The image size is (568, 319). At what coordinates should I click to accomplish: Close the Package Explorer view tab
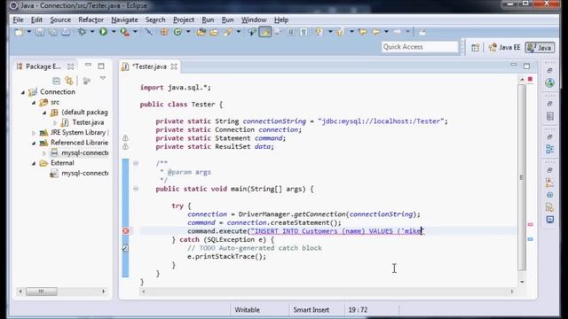point(71,66)
